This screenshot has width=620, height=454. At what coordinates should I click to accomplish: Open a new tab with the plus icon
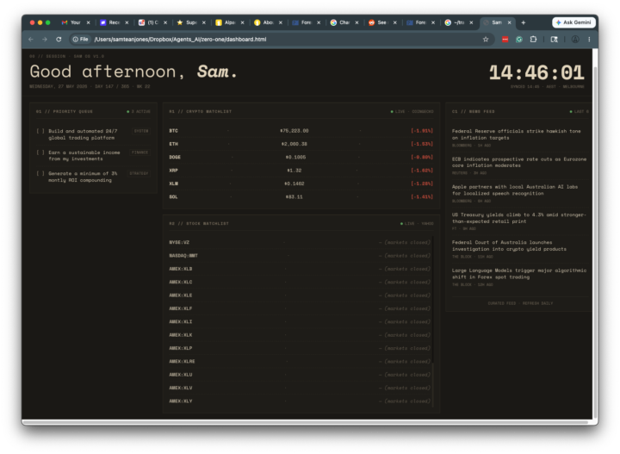[524, 22]
